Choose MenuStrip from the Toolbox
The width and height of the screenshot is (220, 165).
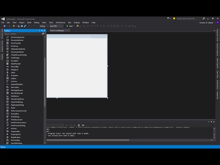[15, 88]
